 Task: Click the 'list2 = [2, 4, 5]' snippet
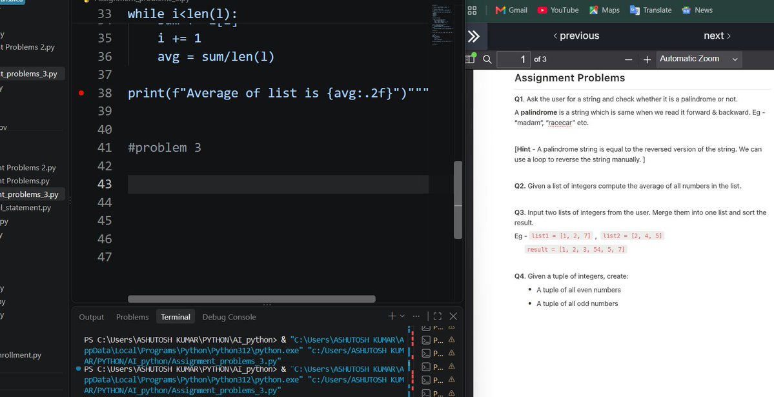pyautogui.click(x=633, y=236)
